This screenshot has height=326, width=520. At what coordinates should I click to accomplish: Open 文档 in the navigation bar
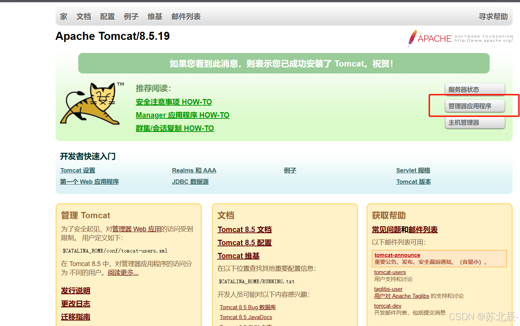click(x=84, y=16)
